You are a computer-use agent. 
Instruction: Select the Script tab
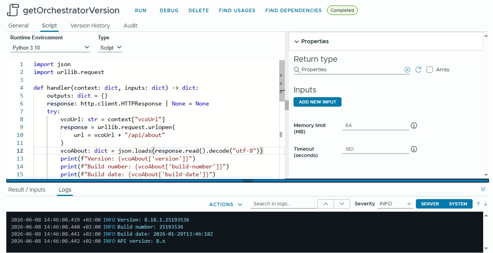[x=50, y=26]
